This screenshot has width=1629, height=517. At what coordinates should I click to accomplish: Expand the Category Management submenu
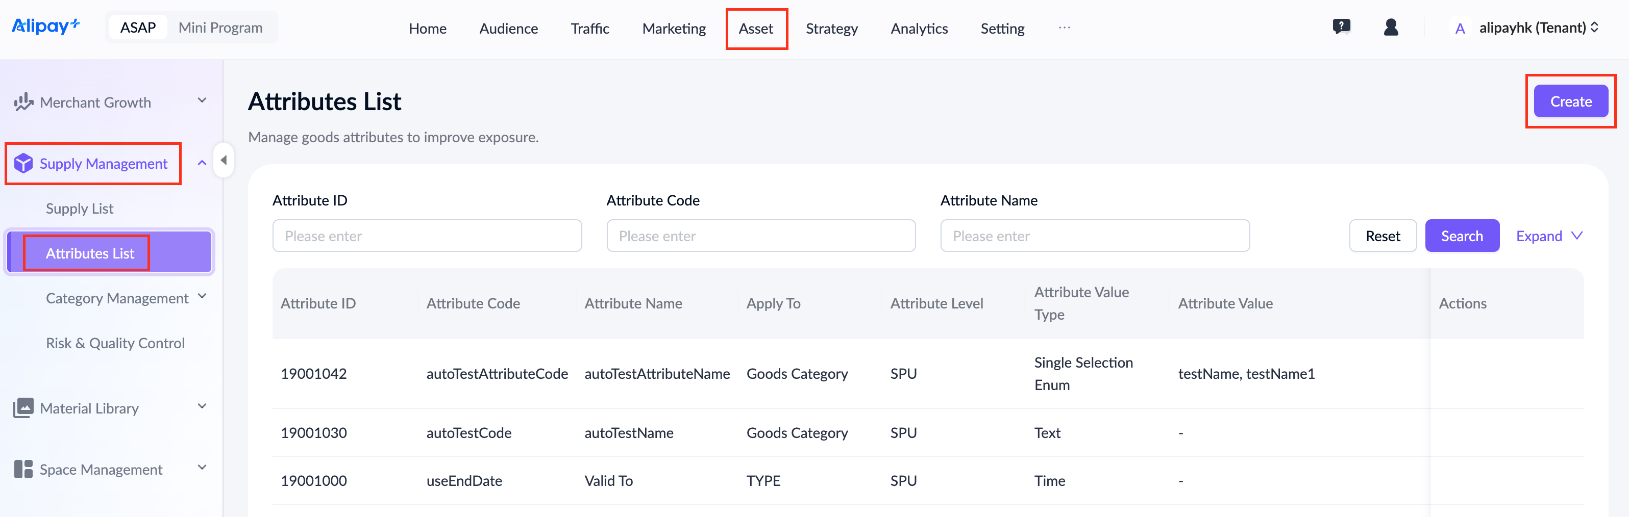click(203, 296)
